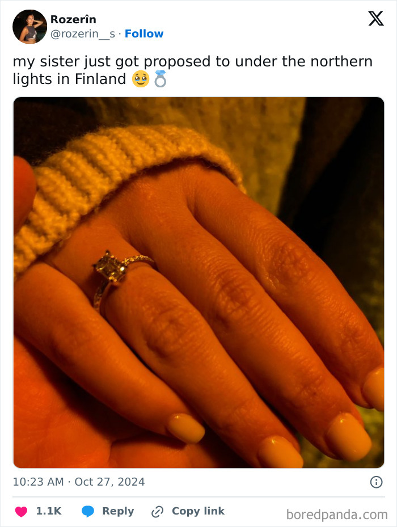The image size is (397, 527).
Task: Click the X logo icon
Action: [376, 18]
